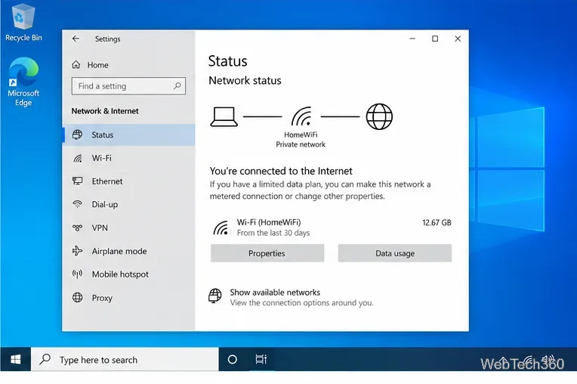
Task: Click the You're connected to the Internet text
Action: pyautogui.click(x=281, y=171)
